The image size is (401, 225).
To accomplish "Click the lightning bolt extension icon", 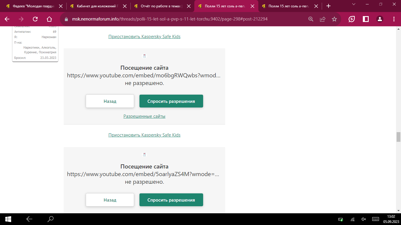I will [x=351, y=19].
